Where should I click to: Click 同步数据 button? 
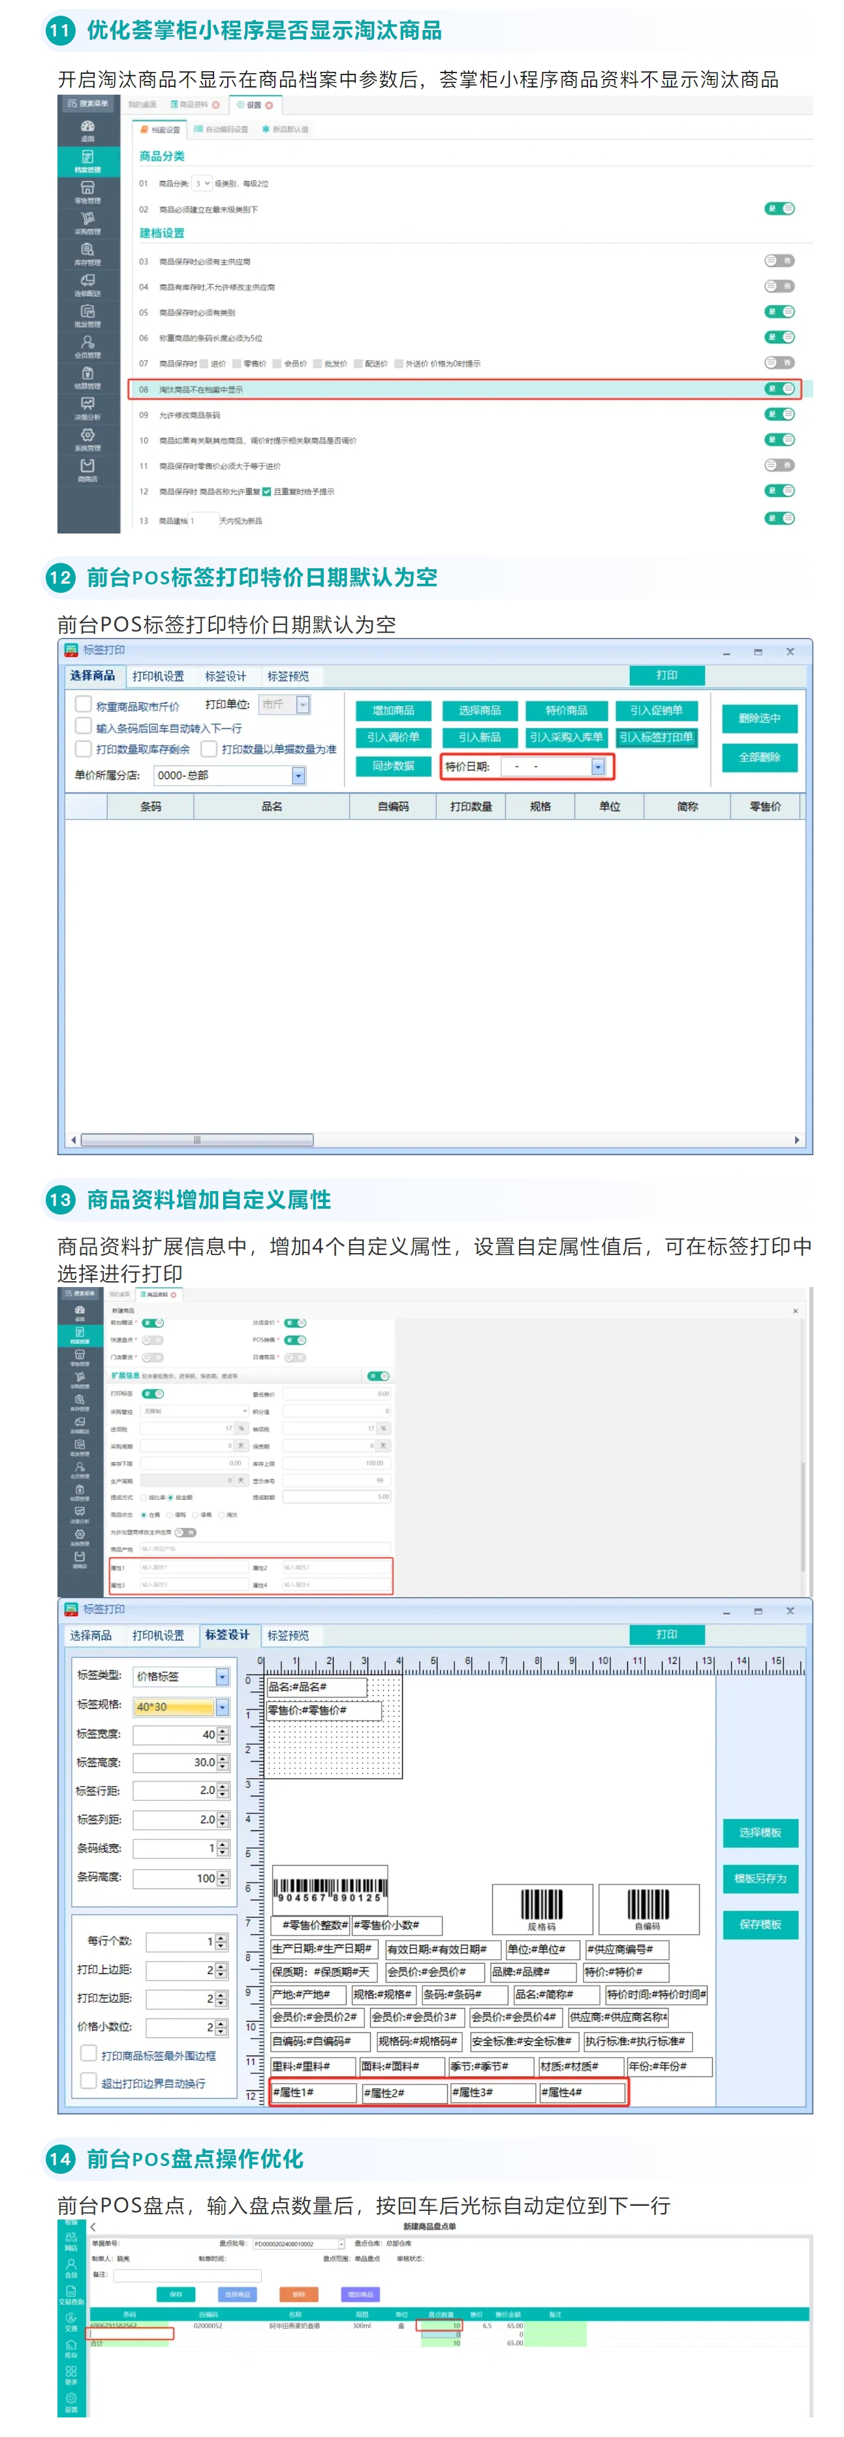tap(394, 766)
